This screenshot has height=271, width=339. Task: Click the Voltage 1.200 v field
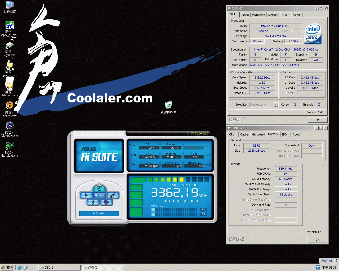(293, 41)
